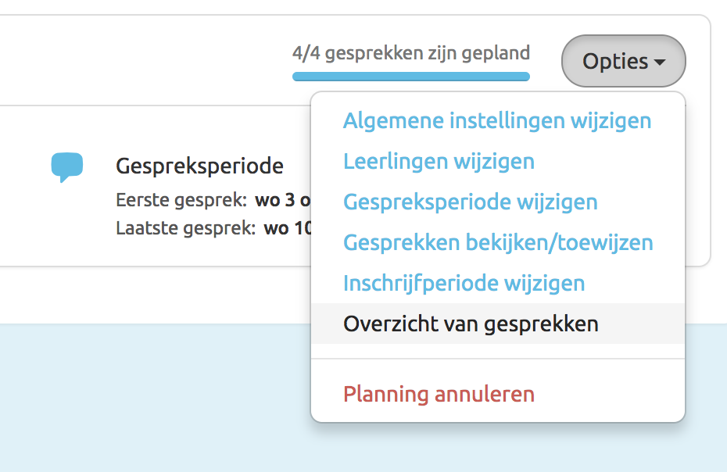Click Planning annuleren

pyautogui.click(x=438, y=394)
